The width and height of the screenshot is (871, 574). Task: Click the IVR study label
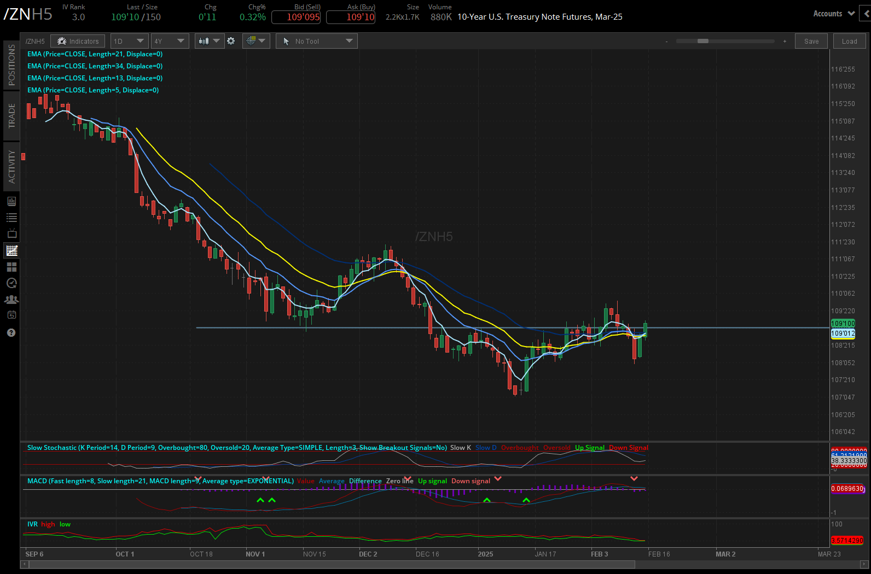(33, 524)
